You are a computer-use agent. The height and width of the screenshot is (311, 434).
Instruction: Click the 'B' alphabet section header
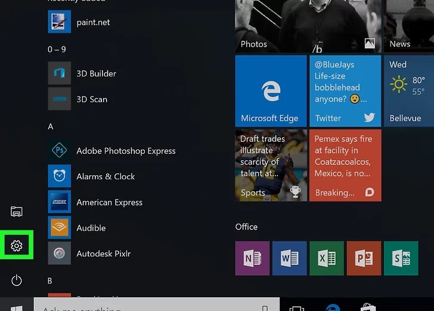(x=50, y=281)
